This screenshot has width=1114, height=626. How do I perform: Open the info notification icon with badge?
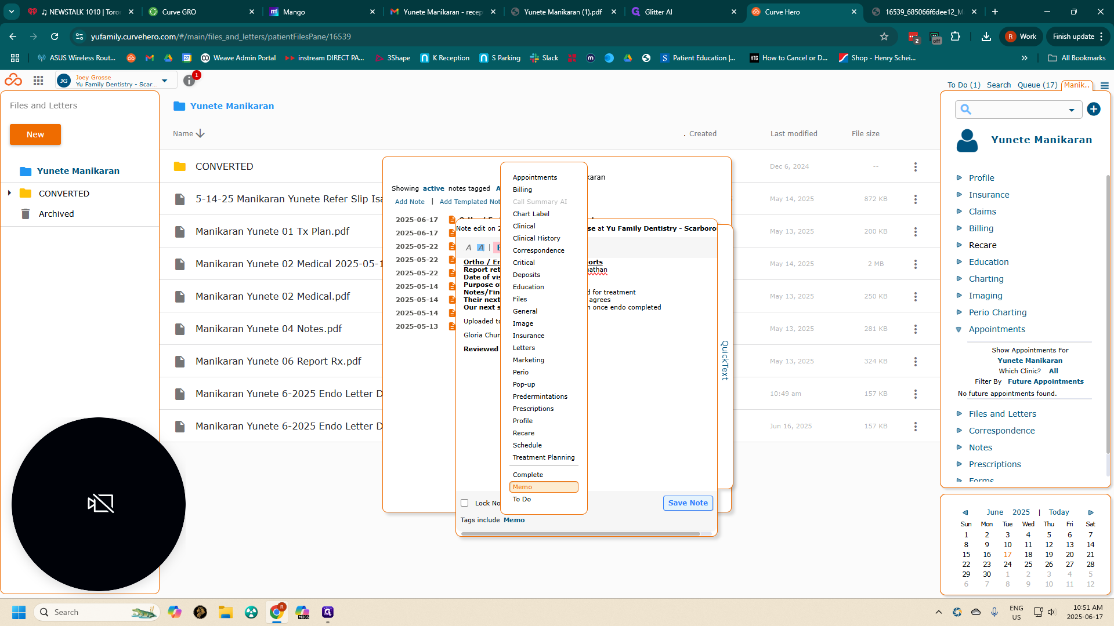pos(189,81)
